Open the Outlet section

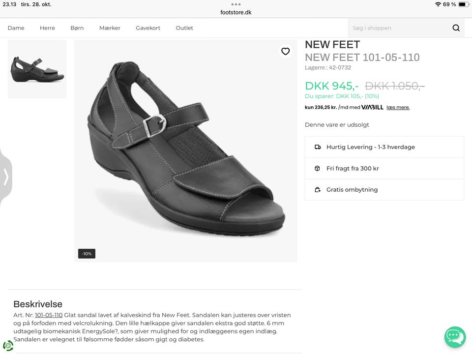point(184,28)
